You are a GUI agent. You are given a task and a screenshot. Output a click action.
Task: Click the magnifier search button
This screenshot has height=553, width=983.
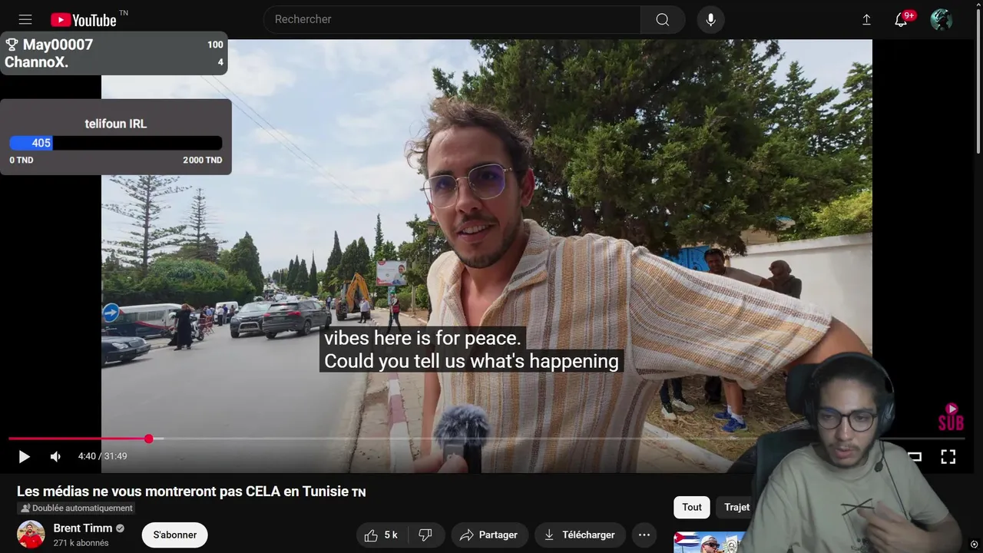tap(663, 19)
